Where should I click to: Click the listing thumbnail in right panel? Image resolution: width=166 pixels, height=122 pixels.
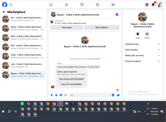click(142, 17)
